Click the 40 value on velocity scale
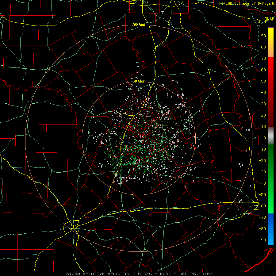This screenshot has width=276, height=276. (x=263, y=92)
